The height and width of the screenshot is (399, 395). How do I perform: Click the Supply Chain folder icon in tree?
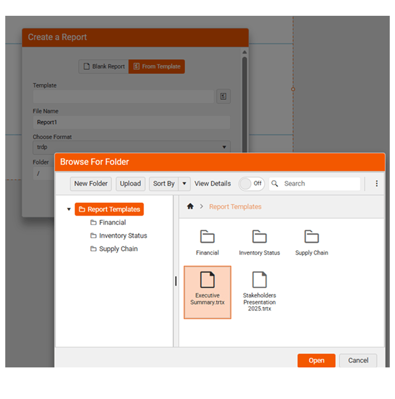[93, 248]
